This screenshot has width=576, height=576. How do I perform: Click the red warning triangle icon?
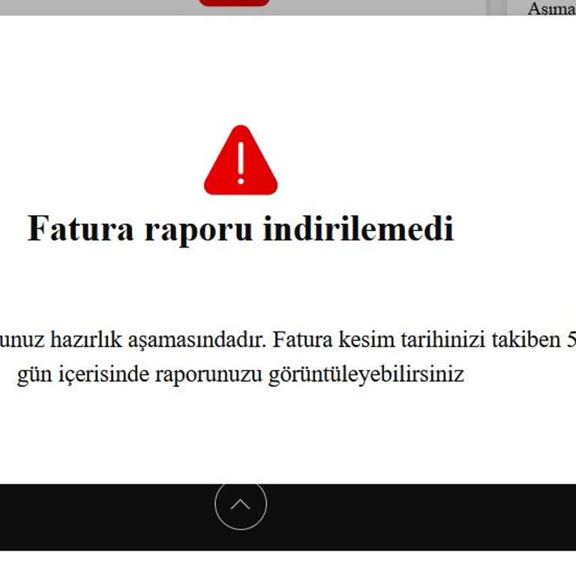[241, 160]
